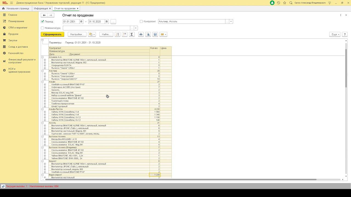Switch to Начальная страница tab

16,8
